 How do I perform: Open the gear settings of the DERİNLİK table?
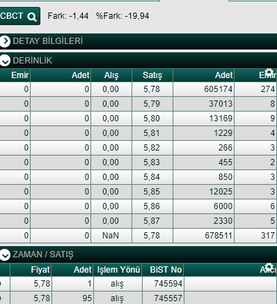tap(269, 72)
